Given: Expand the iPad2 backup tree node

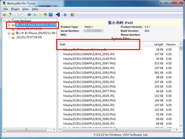Looking at the screenshot, I should (9, 25).
